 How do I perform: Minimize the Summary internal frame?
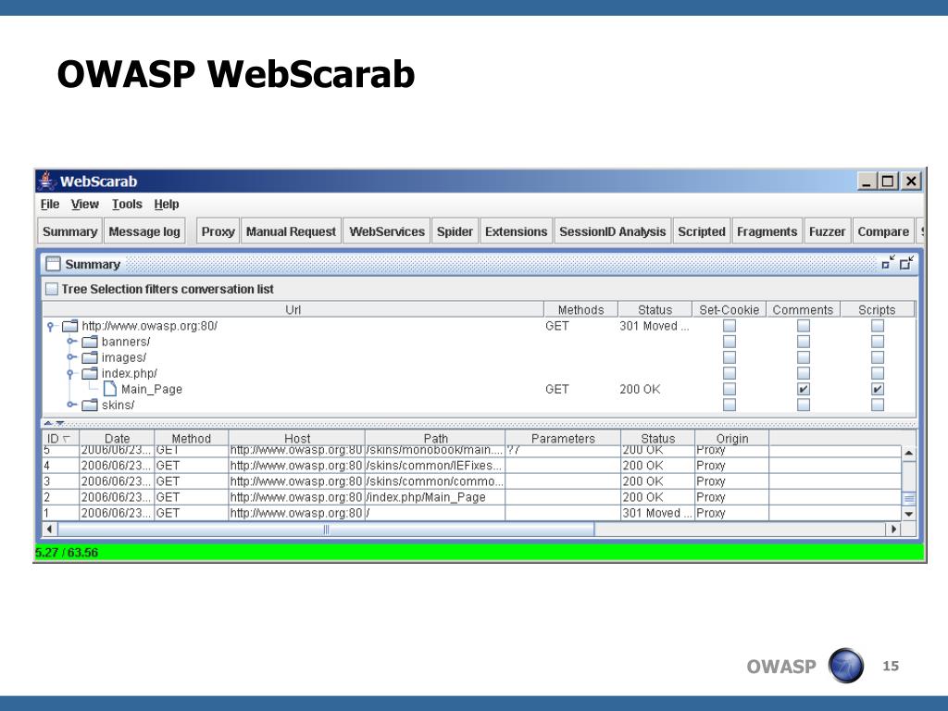pos(888,263)
